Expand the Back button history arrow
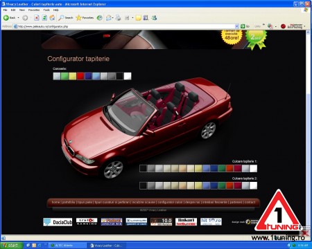Screen dimensions: 312x249 (x=18, y=18)
